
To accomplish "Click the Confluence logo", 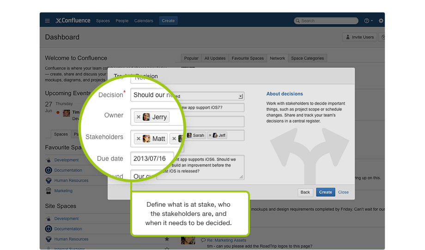I will pyautogui.click(x=73, y=21).
